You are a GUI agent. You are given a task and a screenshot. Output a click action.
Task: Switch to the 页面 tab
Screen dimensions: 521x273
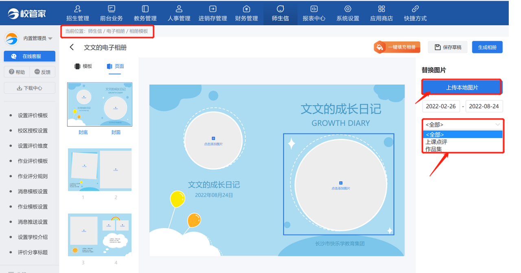[115, 66]
